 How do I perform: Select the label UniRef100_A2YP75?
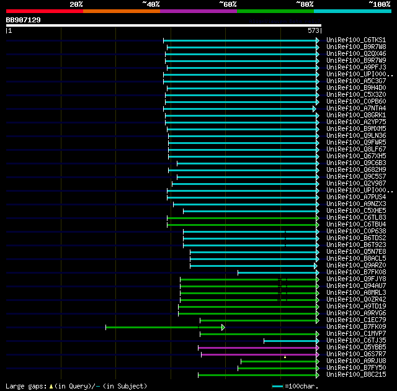[356, 122]
